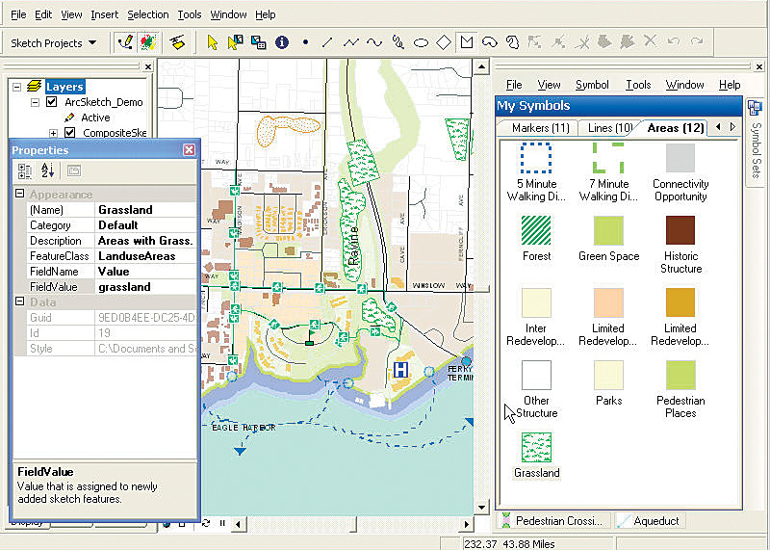Choose the ellipse sketch tool
The width and height of the screenshot is (770, 550).
421,42
